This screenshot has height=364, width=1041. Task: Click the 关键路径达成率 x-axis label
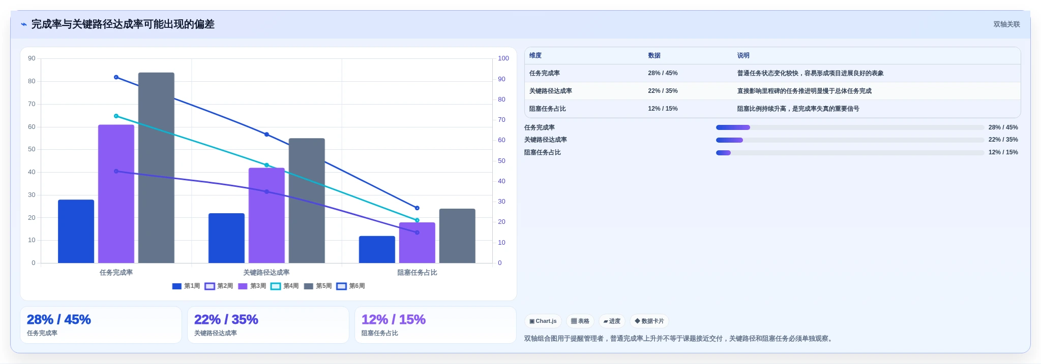266,273
